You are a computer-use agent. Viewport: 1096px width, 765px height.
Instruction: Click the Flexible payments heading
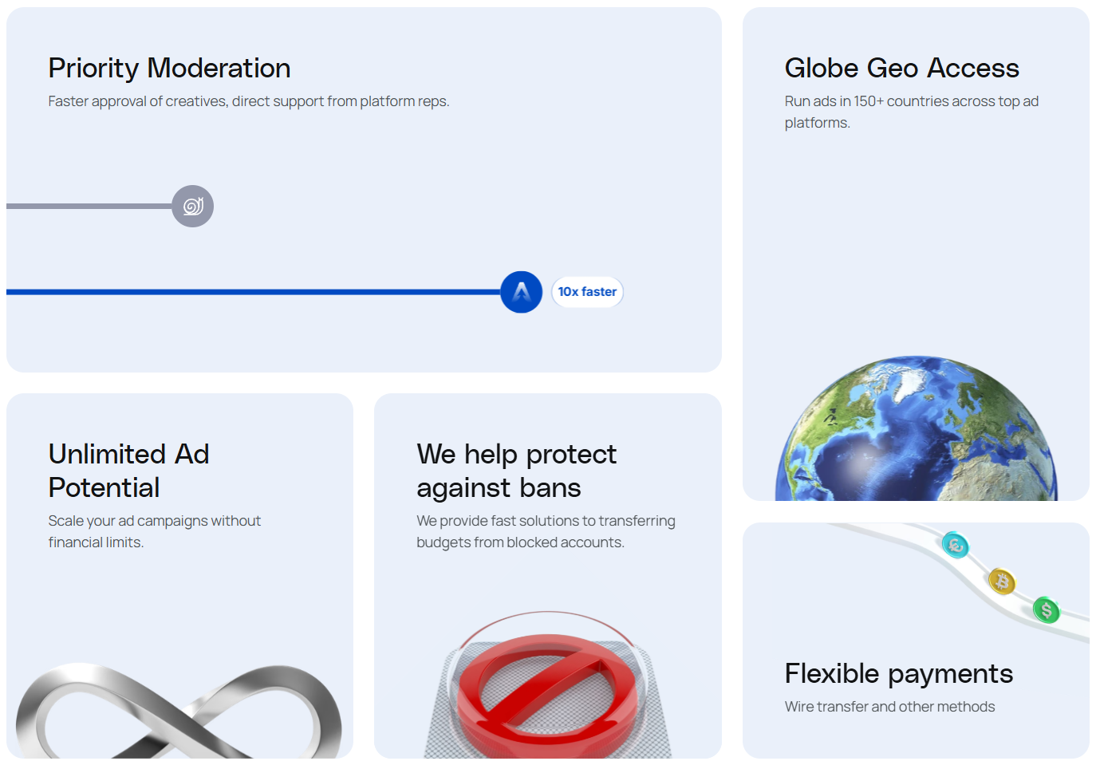898,674
